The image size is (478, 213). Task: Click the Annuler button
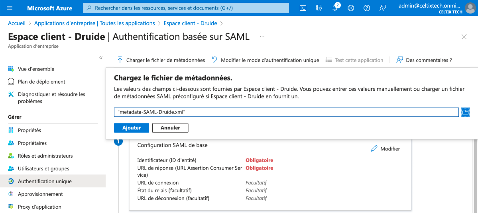click(170, 128)
